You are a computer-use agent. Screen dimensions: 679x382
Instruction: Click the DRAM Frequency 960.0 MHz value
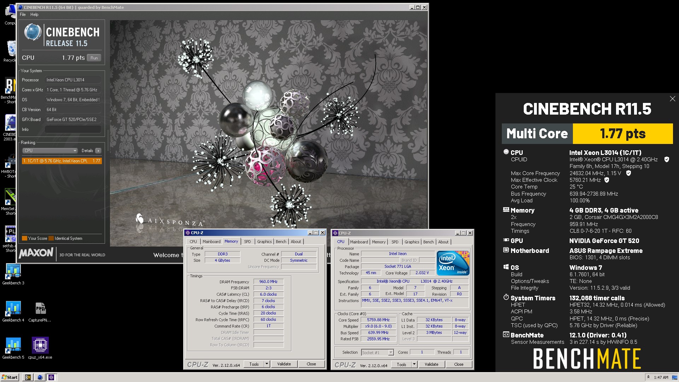coord(268,282)
